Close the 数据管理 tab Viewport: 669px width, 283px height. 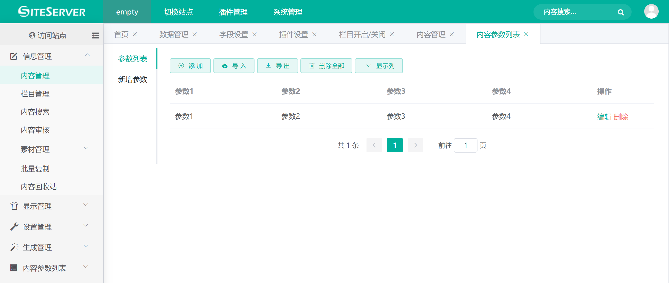point(195,34)
